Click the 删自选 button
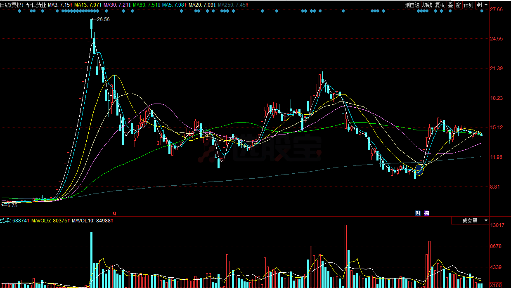Screen dimensions: 511x288 [x=412, y=5]
